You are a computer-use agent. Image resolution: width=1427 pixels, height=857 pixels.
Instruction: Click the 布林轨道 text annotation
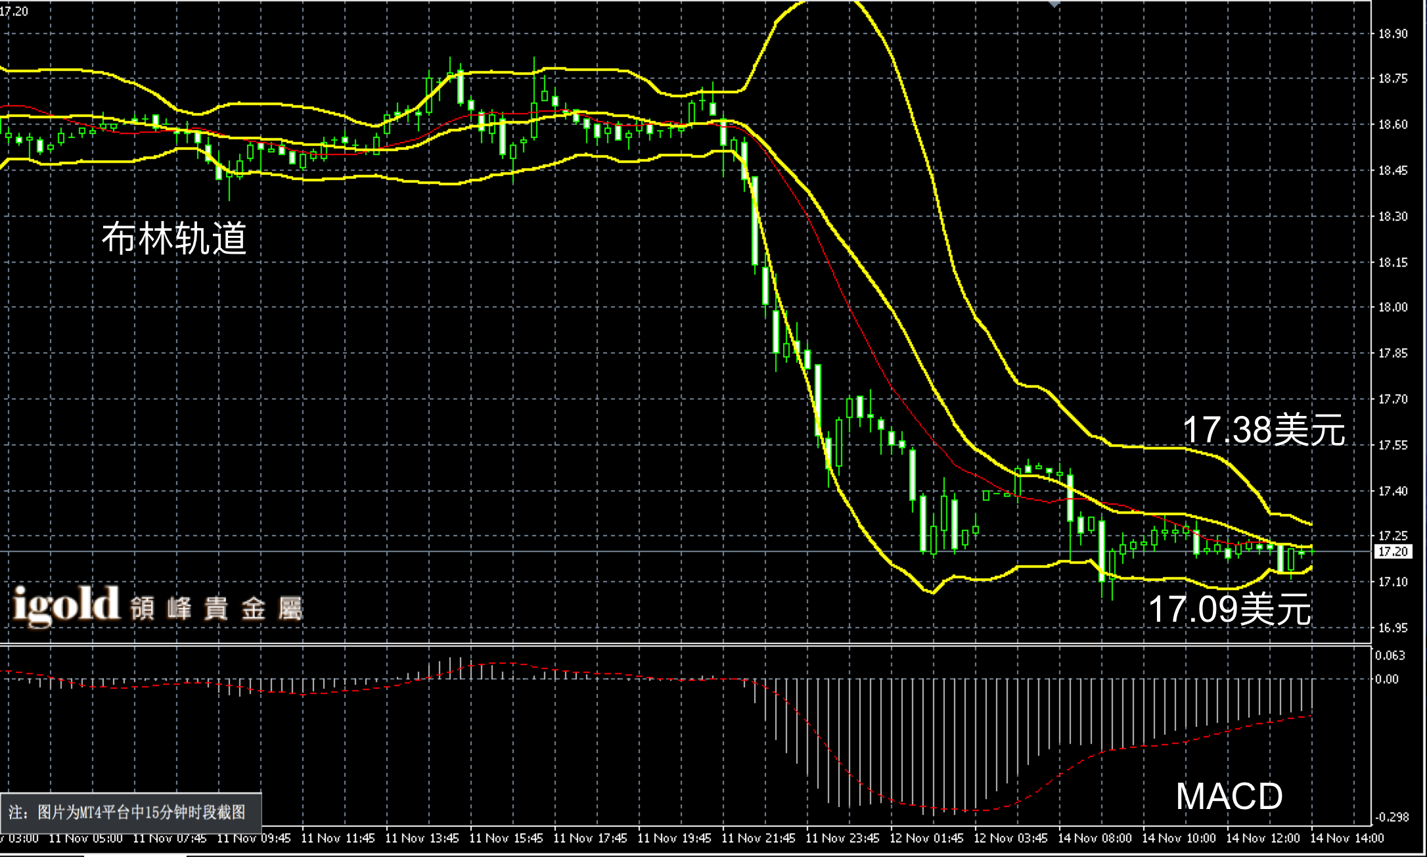coord(174,238)
